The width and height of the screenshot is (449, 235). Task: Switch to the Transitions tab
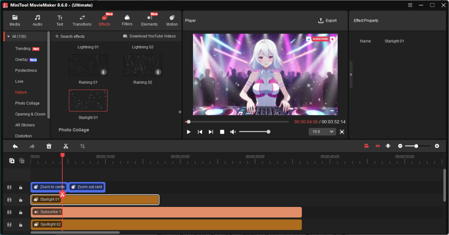[x=82, y=20]
